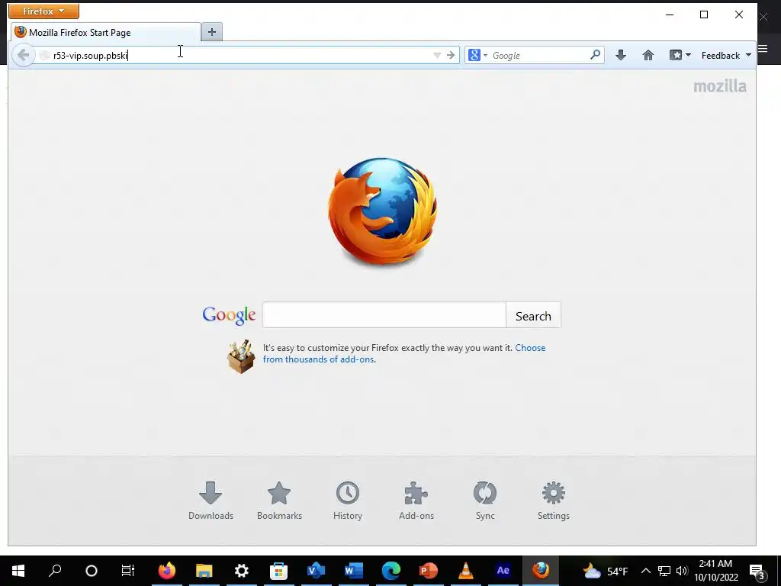Open the Feedback dropdown

pos(726,55)
